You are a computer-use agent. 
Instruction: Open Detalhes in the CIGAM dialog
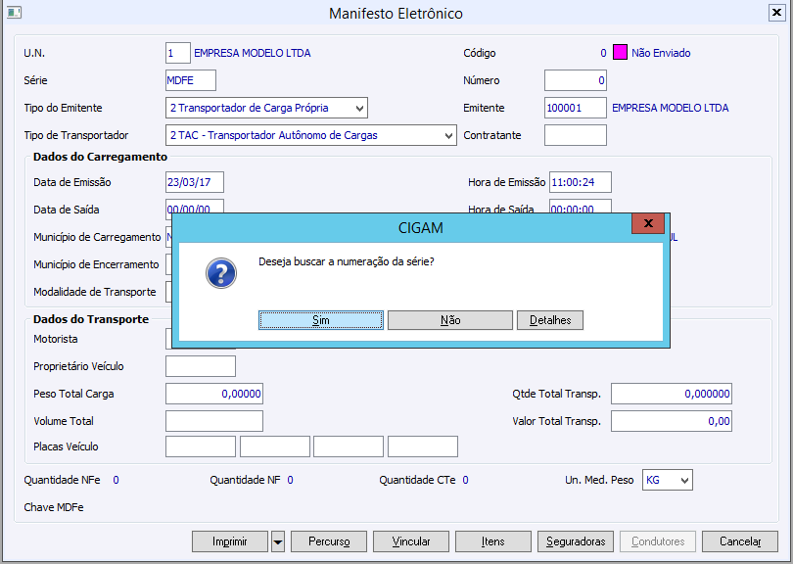coord(550,320)
